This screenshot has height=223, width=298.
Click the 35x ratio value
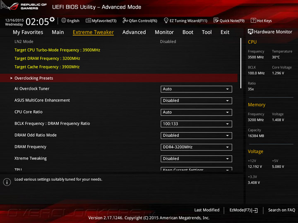pyautogui.click(x=251, y=89)
